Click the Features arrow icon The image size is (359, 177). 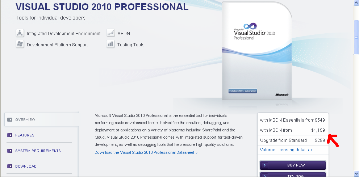(10, 135)
